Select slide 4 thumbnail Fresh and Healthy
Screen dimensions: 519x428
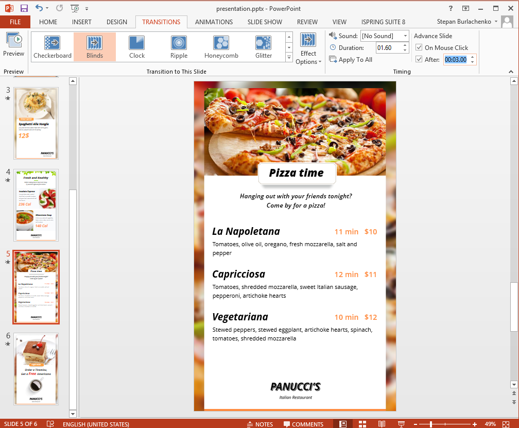coord(36,205)
